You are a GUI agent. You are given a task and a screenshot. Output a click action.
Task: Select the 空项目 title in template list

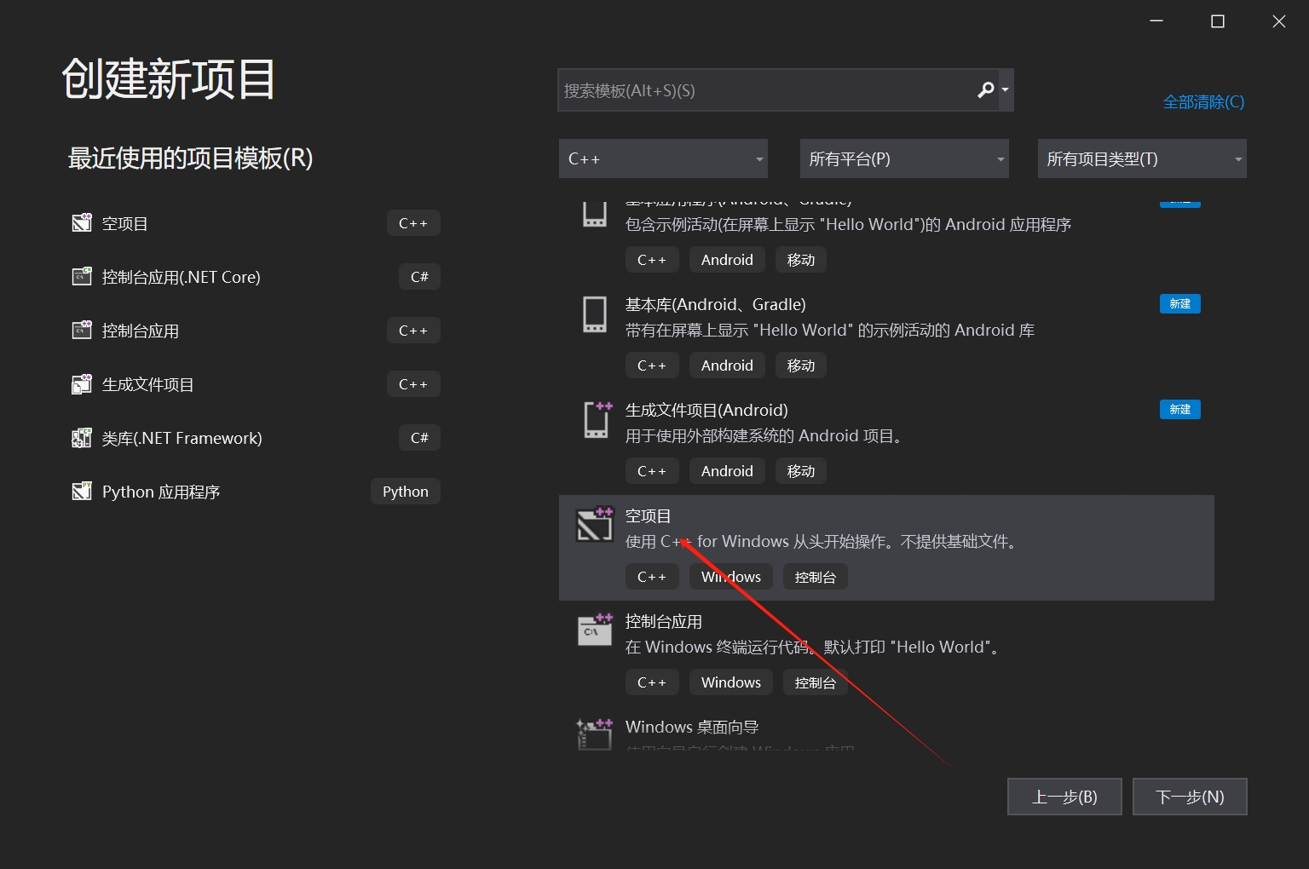[x=649, y=515]
